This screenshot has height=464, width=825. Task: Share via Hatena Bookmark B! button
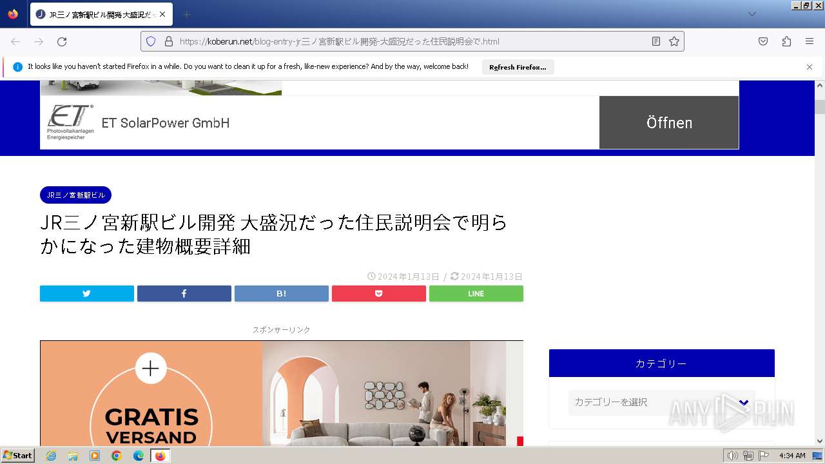282,293
